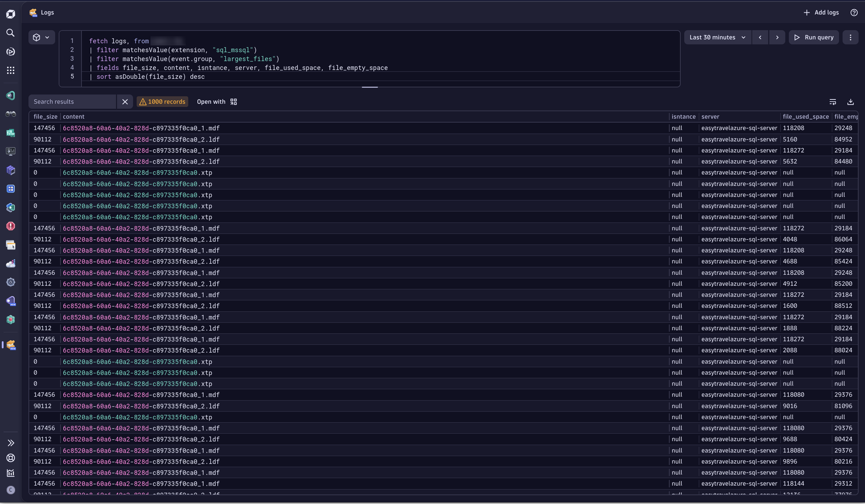Click the file_used_space cell 1600
Viewport: 865px width, 504px height.
pyautogui.click(x=790, y=306)
